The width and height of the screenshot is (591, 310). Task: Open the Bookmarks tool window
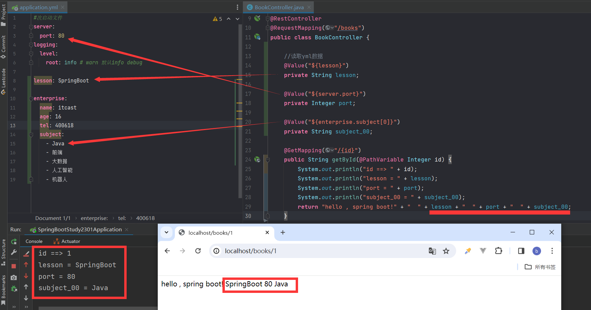[3, 290]
